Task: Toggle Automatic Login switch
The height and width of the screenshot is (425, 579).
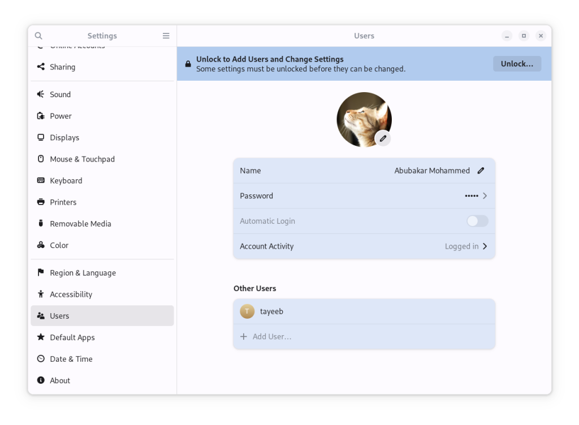Action: 477,221
